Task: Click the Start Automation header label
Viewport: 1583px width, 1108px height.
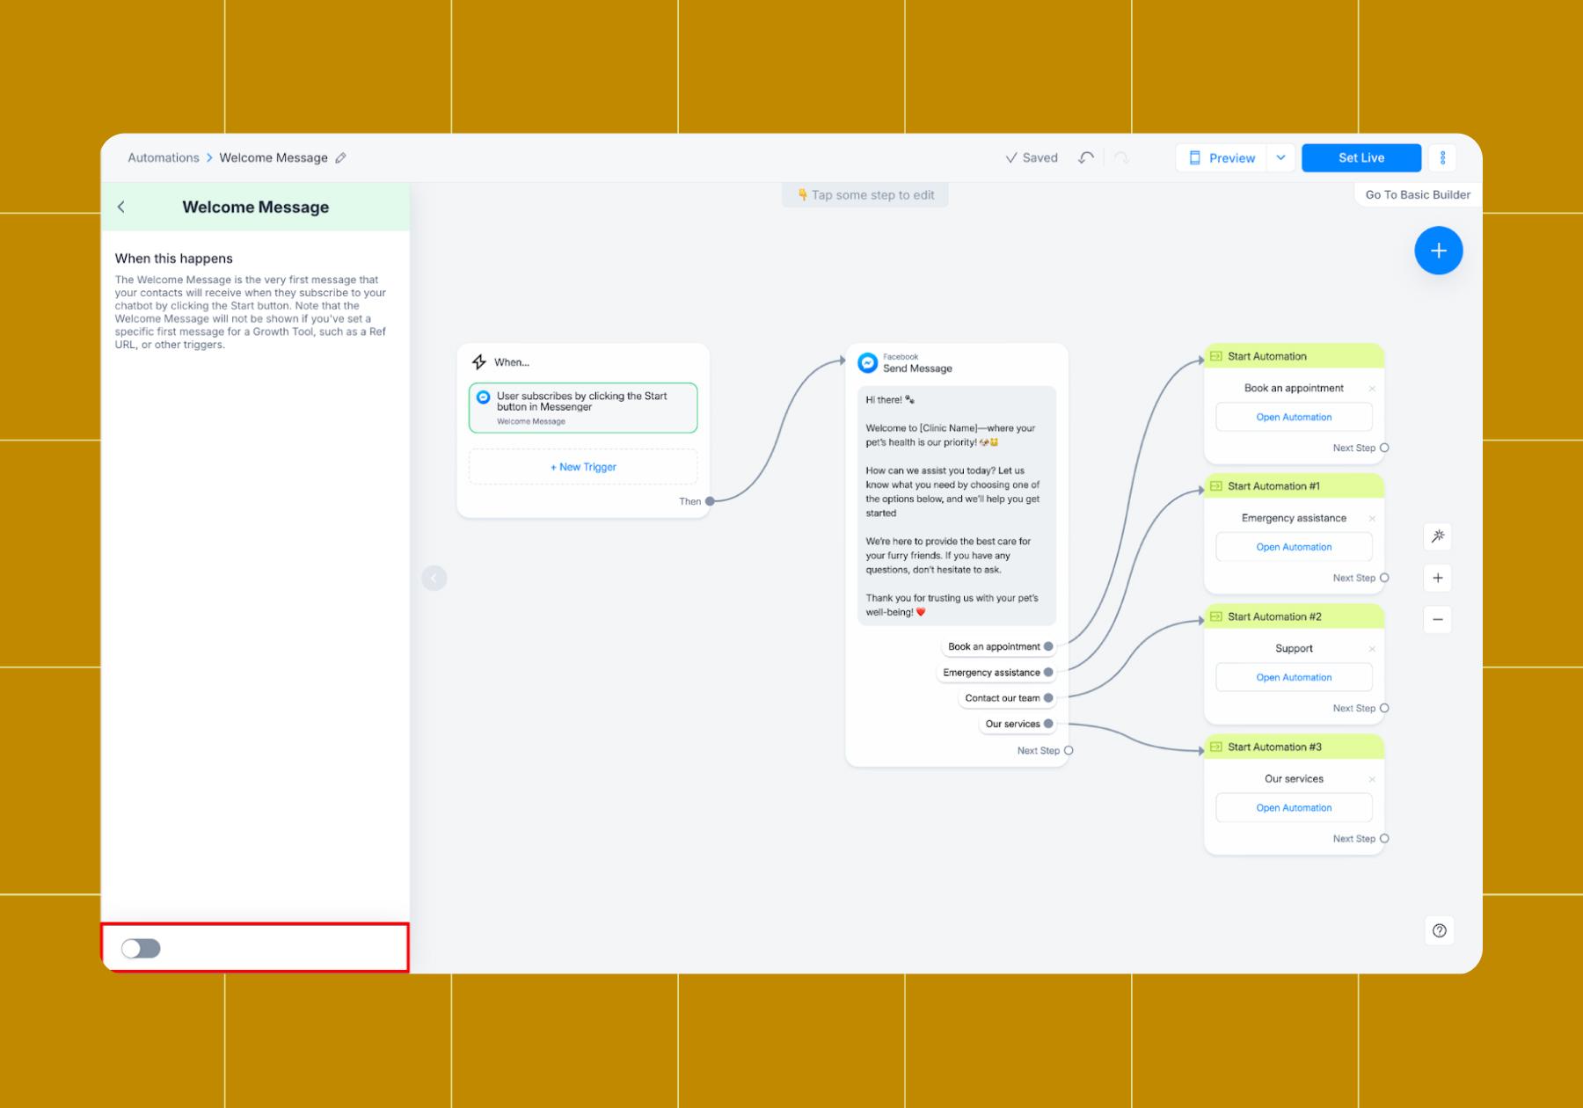Action: tap(1267, 356)
